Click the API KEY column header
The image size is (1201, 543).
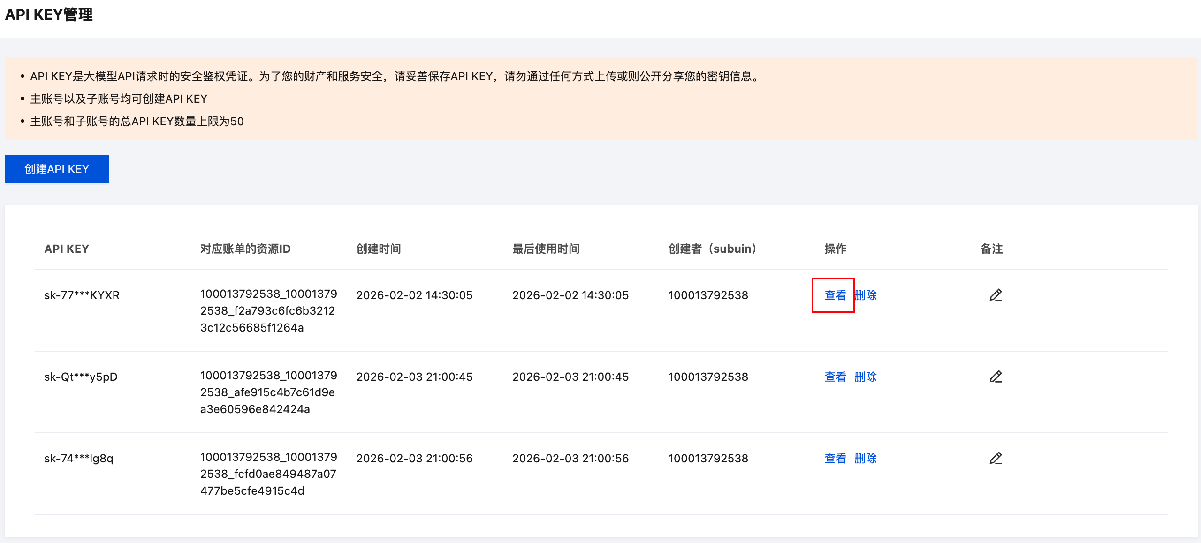click(67, 249)
